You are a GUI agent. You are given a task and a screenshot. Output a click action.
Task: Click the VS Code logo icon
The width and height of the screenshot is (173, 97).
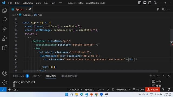(x=4, y=3)
